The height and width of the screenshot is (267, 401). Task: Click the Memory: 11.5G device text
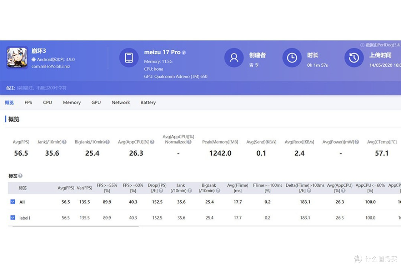158,62
